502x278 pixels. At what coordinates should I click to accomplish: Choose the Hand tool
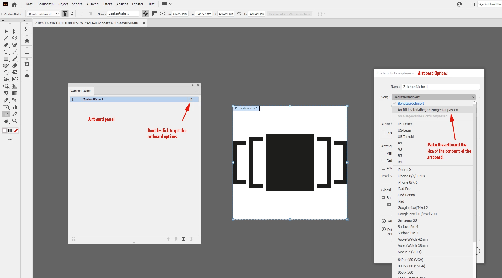pyautogui.click(x=6, y=121)
